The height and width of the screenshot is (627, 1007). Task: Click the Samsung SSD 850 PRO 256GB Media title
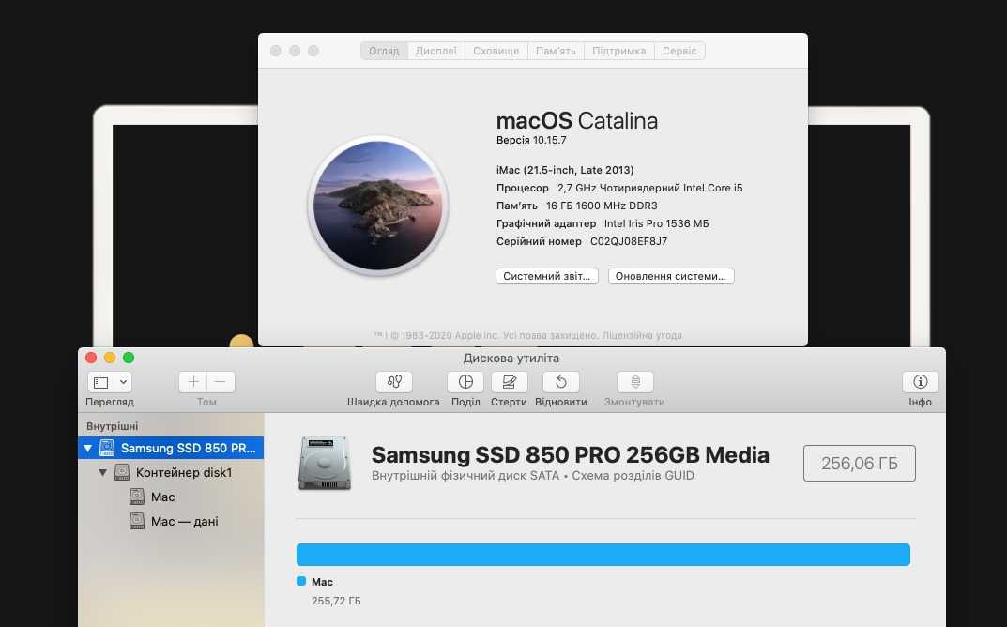tap(571, 455)
